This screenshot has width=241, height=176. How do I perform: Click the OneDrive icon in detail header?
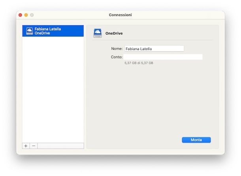98,33
